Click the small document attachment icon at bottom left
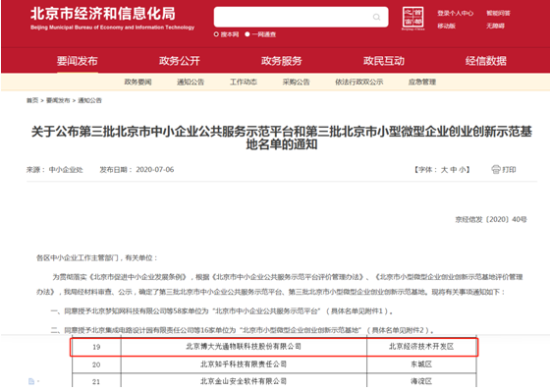Screen dimensions: 550x391 pyautogui.click(x=31, y=381)
